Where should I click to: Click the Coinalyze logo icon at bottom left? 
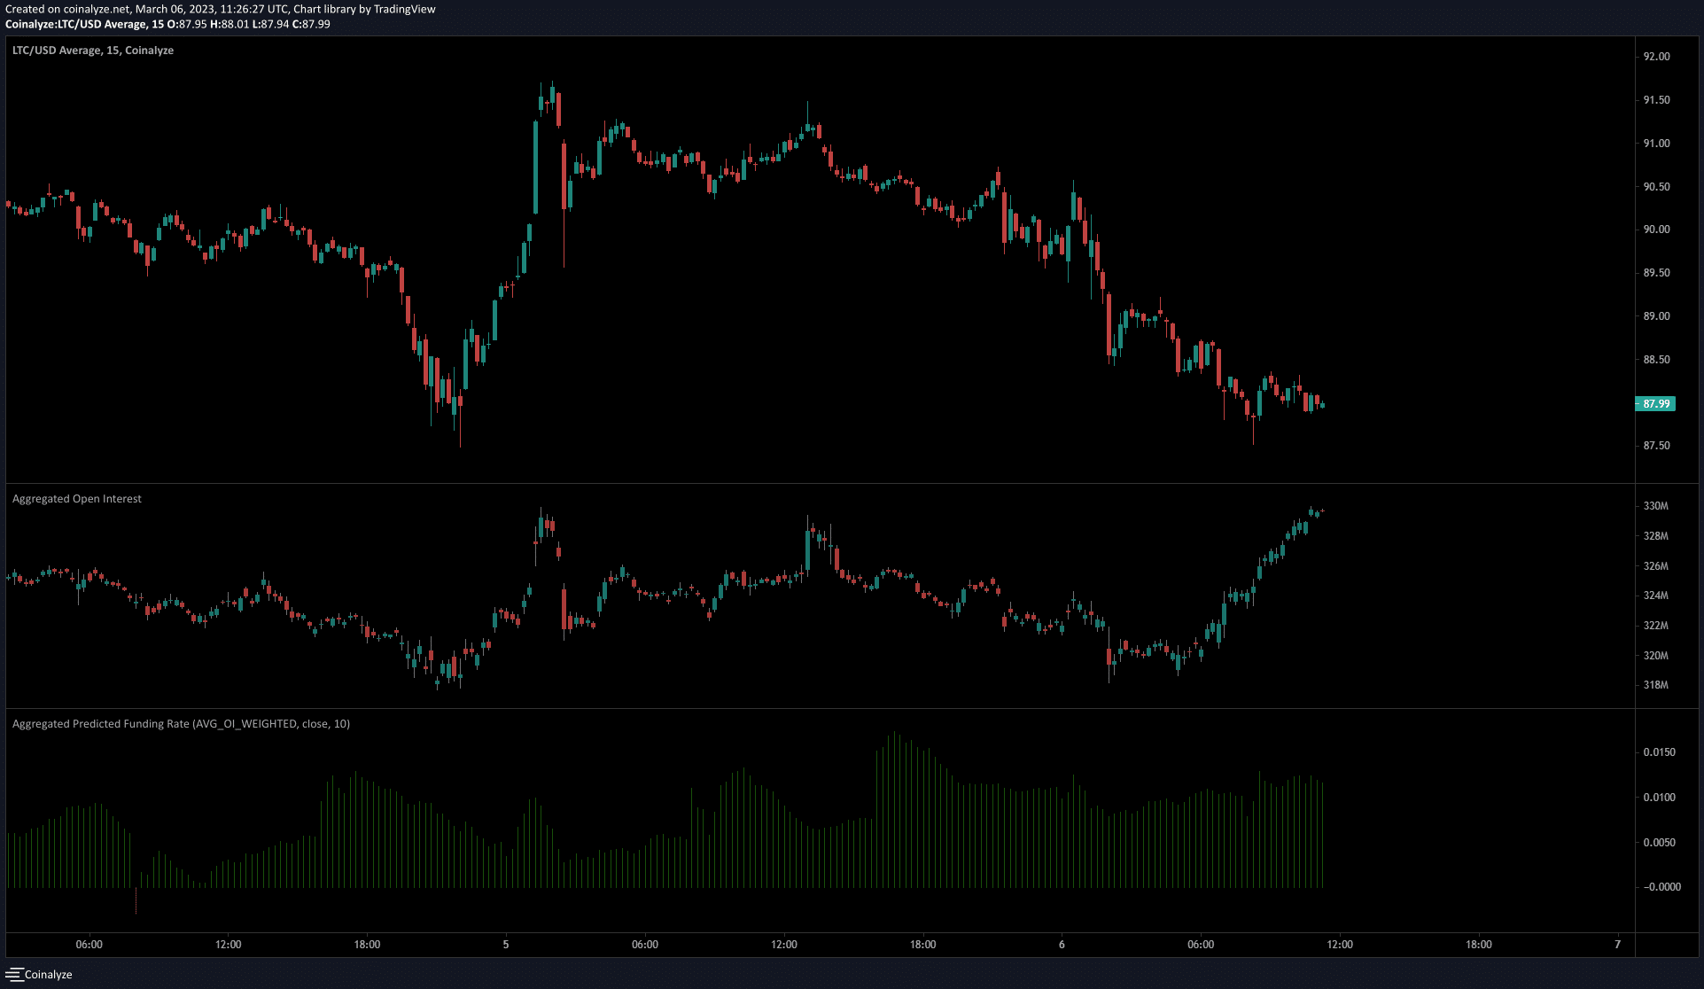[x=14, y=974]
